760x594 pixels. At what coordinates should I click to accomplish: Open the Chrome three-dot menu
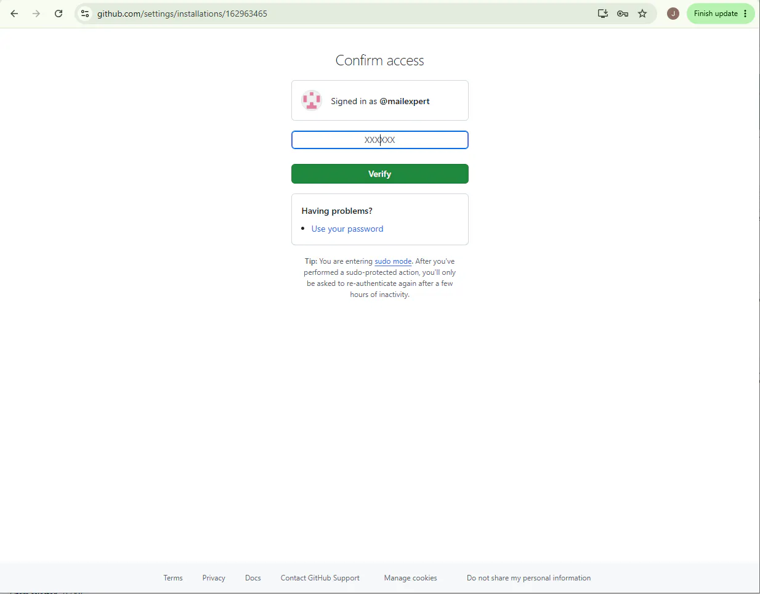click(x=745, y=14)
